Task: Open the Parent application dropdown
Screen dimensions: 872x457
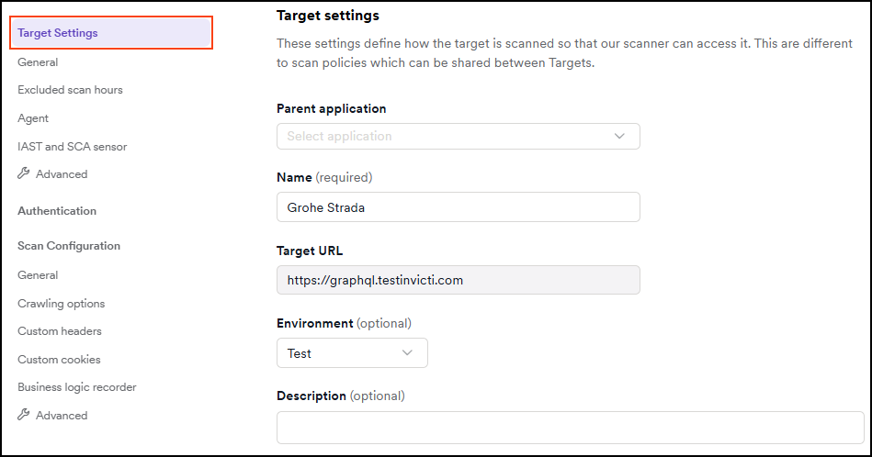Action: pyautogui.click(x=458, y=137)
